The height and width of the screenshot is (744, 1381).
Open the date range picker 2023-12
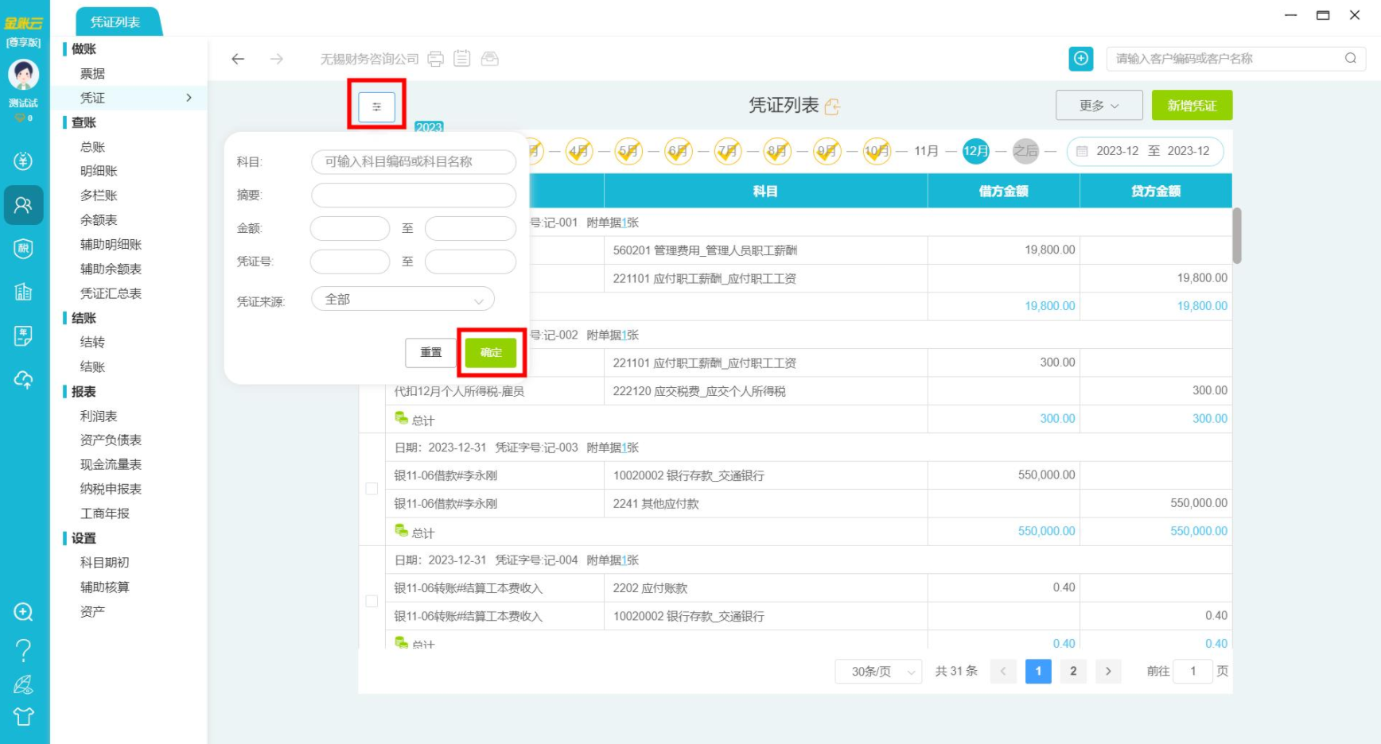(1145, 151)
